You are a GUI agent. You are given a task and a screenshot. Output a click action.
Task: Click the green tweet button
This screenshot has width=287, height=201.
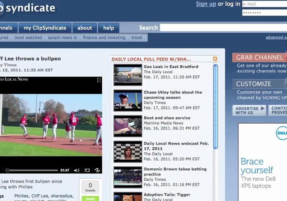pos(90,198)
